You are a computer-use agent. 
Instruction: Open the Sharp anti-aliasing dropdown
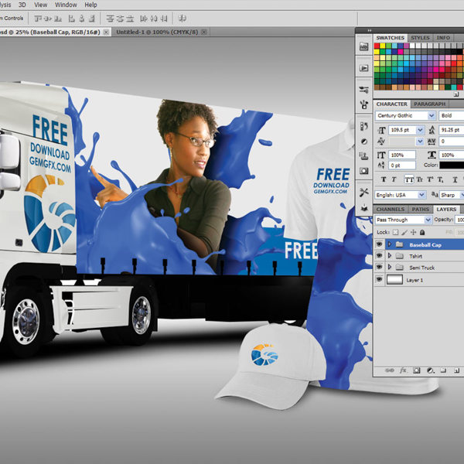(x=462, y=195)
